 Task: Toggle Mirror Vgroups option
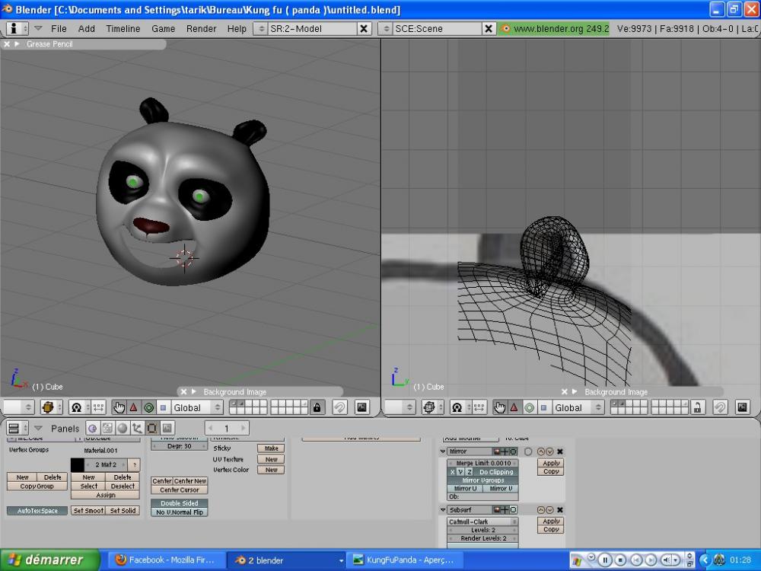483,480
